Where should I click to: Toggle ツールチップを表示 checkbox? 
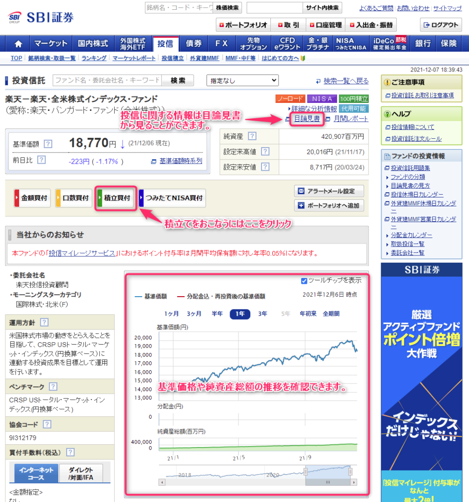[304, 281]
